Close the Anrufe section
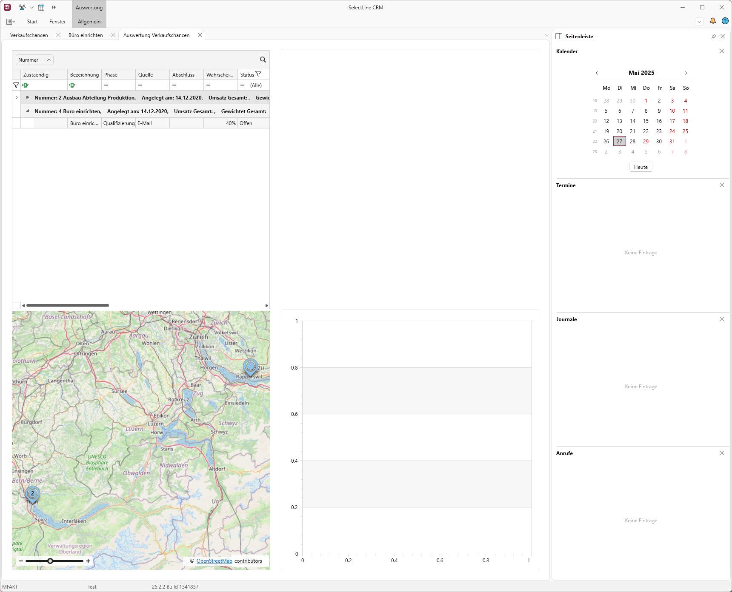The height and width of the screenshot is (592, 732). click(722, 453)
